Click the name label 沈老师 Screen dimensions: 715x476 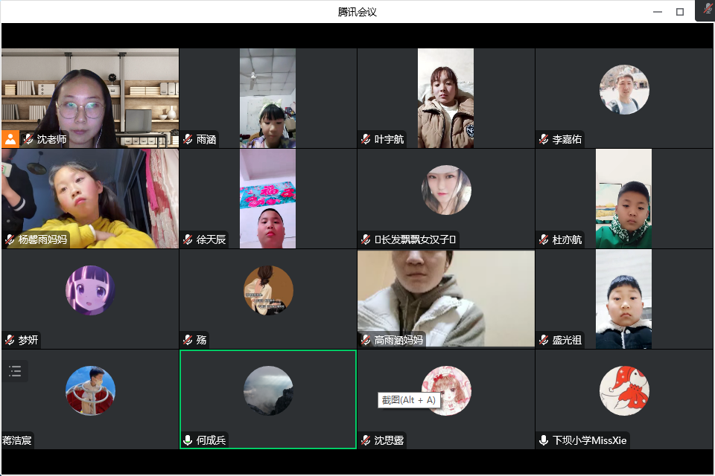click(x=51, y=139)
